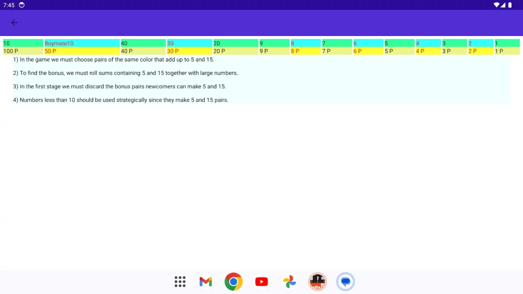This screenshot has width=523, height=294.
Task: Select the "9 P" points cell
Action: pyautogui.click(x=274, y=51)
